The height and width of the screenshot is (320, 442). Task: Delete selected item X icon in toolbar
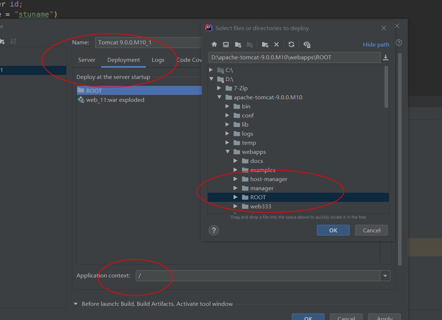(276, 44)
